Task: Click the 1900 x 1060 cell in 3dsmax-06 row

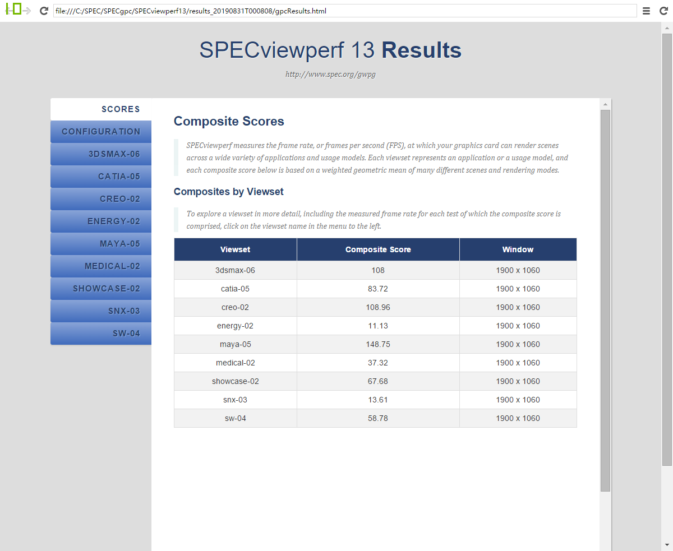Action: (x=518, y=270)
